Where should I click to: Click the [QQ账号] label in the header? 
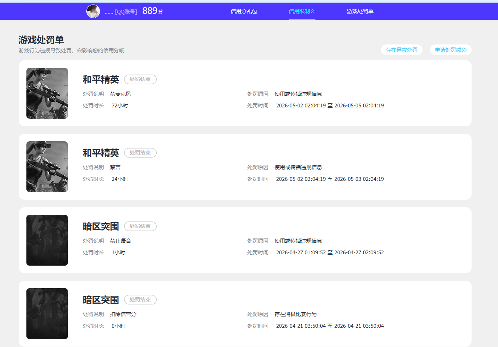126,12
